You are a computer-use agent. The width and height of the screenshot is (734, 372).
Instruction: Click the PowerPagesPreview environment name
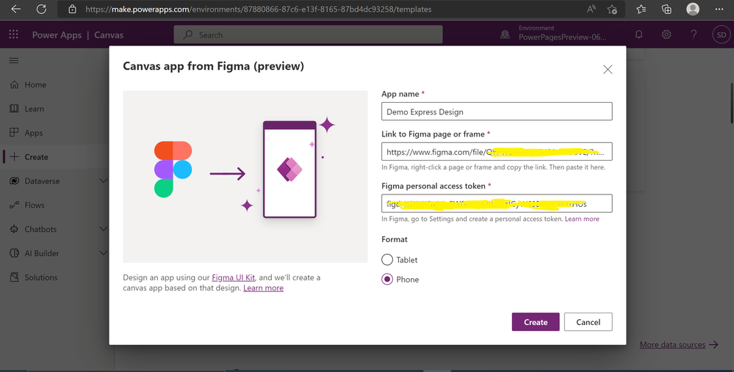tap(562, 37)
